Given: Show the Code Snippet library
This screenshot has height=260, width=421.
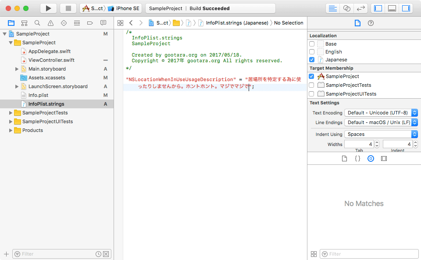Looking at the screenshot, I should point(358,159).
